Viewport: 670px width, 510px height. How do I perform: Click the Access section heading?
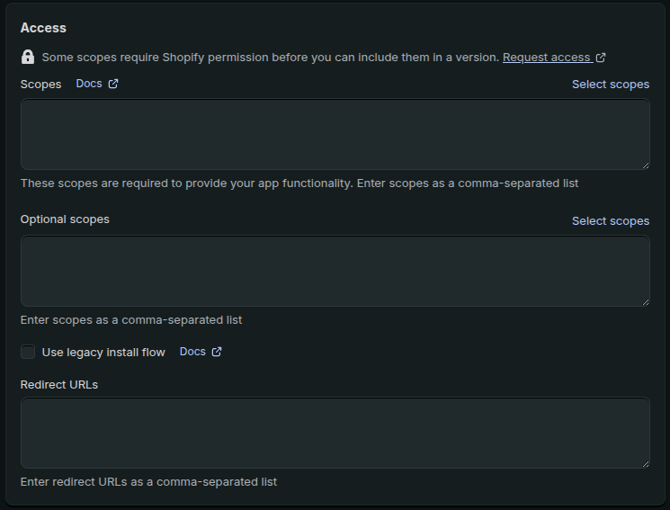point(43,28)
